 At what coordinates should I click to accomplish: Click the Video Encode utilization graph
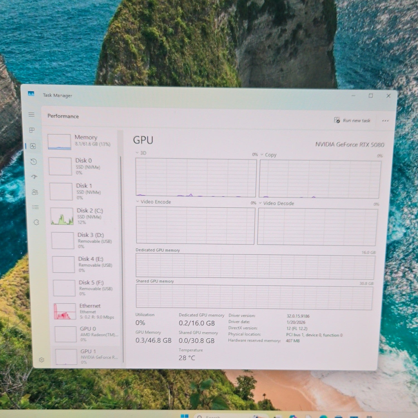pyautogui.click(x=195, y=226)
